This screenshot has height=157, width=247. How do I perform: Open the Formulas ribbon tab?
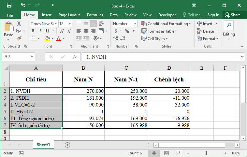click(x=95, y=15)
